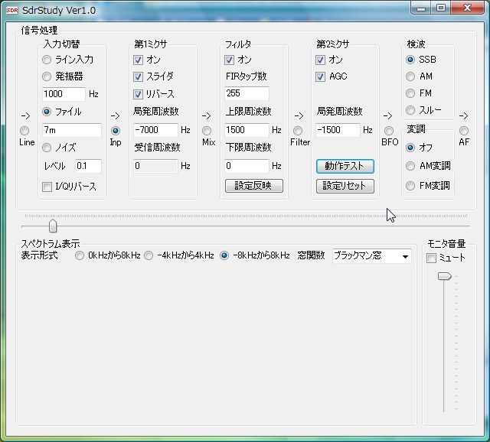Select Mix monitor point radio button
The width and height of the screenshot is (490, 442).
(x=207, y=131)
